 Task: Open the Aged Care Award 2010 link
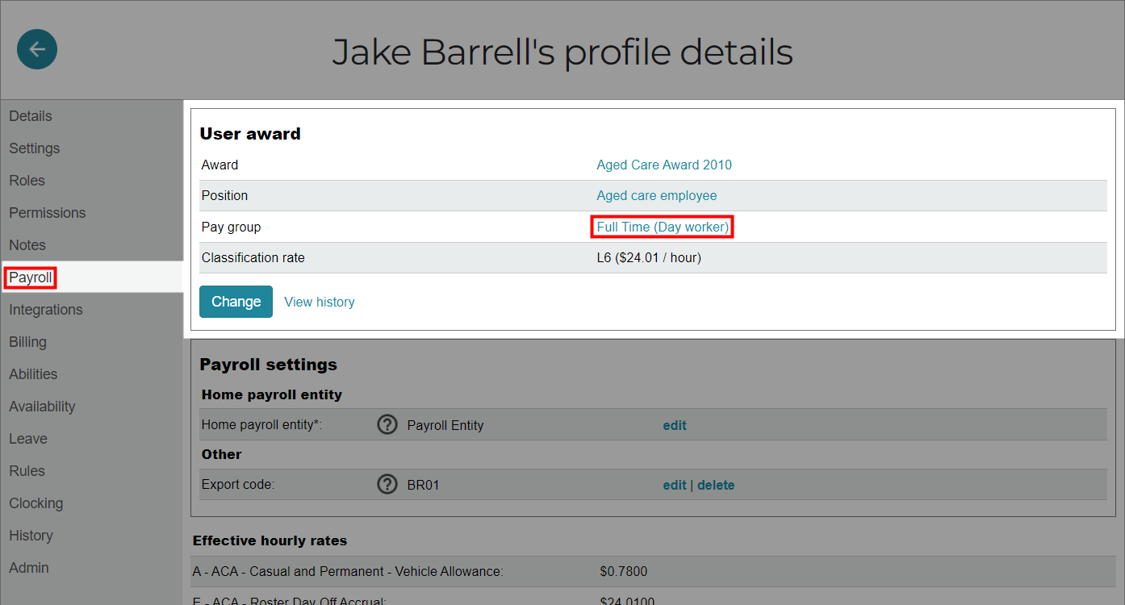point(663,165)
